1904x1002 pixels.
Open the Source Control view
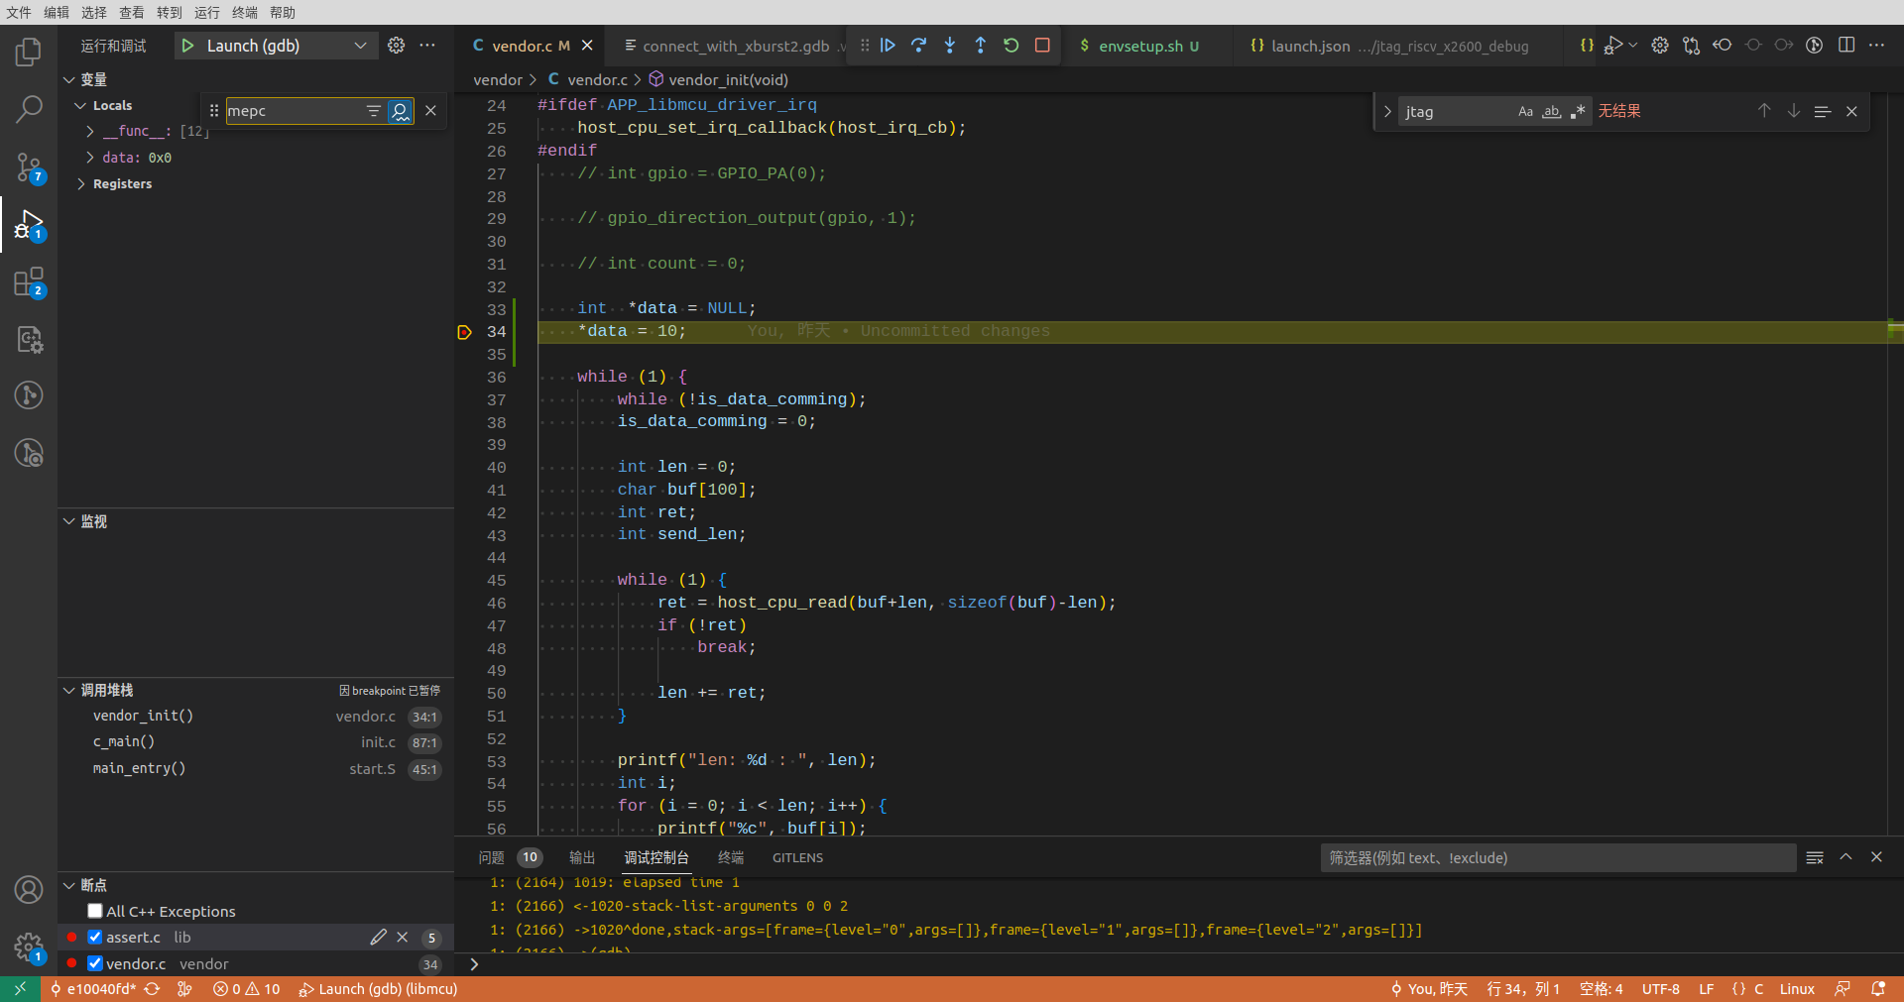click(29, 167)
